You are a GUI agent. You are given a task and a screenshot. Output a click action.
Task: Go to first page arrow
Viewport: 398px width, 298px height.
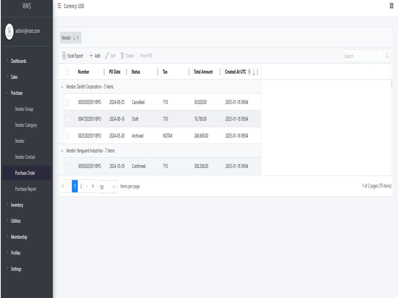point(63,186)
